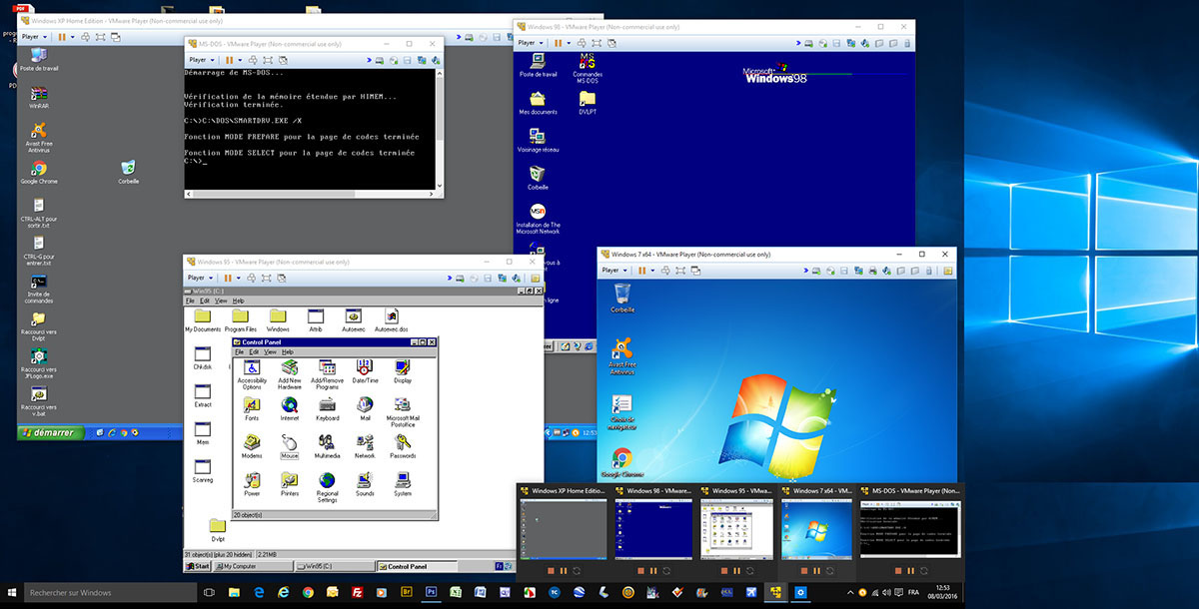Image resolution: width=1199 pixels, height=609 pixels.
Task: Stop Windows 95 VM from thumbnail preview
Action: (x=723, y=570)
